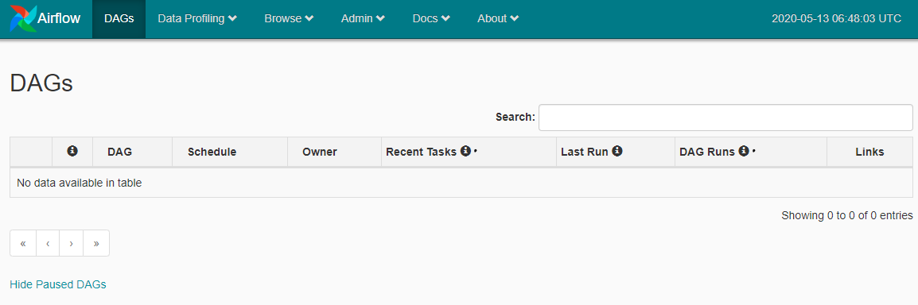Click the Recent Tasks header label
The width and height of the screenshot is (918, 305).
pyautogui.click(x=421, y=152)
